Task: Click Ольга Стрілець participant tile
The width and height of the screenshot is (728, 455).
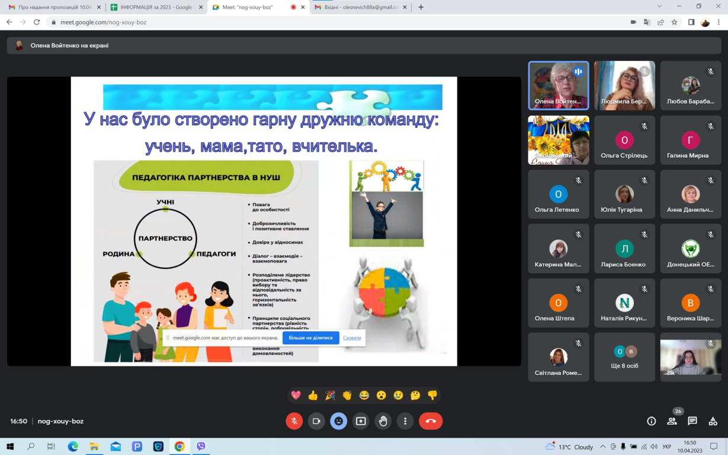Action: pos(624,140)
